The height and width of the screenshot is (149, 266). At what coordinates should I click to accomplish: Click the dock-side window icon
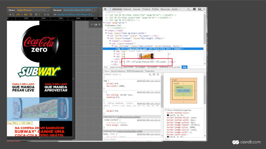pos(200,9)
